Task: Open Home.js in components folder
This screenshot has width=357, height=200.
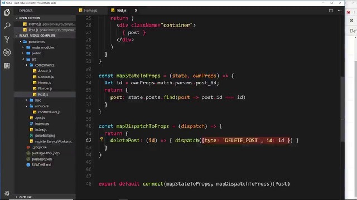Action: point(45,83)
